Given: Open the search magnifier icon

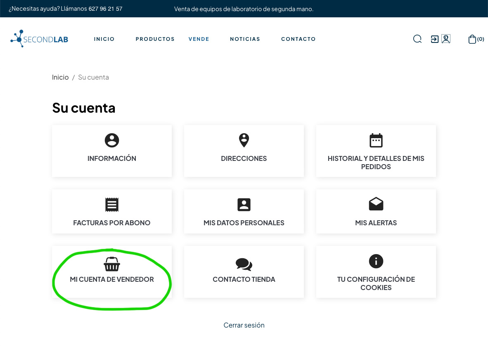Looking at the screenshot, I should tap(417, 39).
